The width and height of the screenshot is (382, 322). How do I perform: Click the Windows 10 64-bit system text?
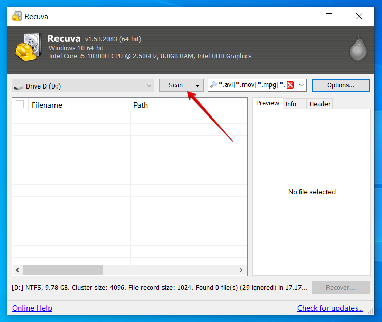tap(76, 48)
